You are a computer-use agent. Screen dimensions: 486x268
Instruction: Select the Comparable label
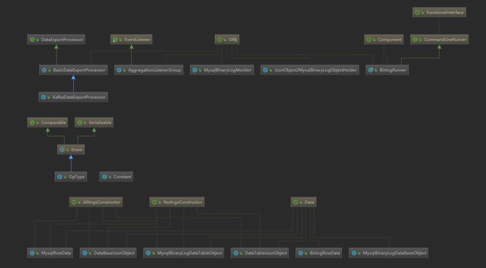[54, 123]
